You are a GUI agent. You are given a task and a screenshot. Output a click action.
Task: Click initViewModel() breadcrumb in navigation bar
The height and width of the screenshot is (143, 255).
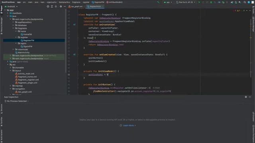pyautogui.click(x=114, y=2)
